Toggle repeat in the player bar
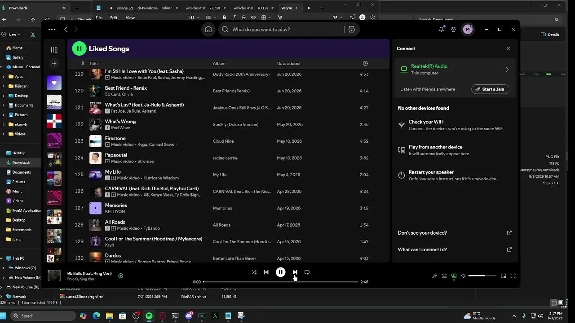575x323 pixels. click(307, 272)
